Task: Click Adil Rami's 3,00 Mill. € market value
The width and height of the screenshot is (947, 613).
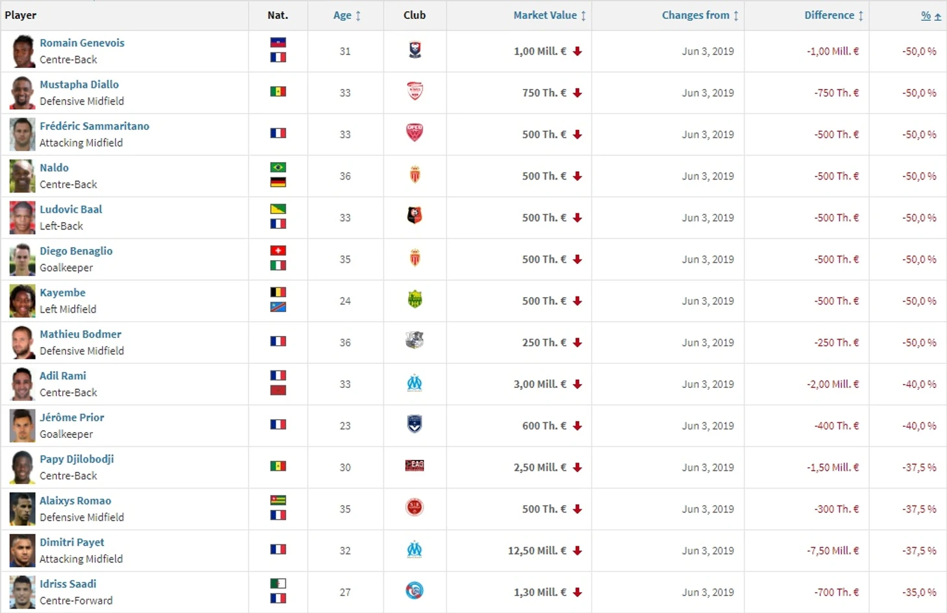Action: (540, 384)
